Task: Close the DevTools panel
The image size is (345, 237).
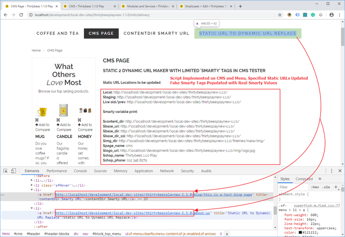Action: pos(339,171)
